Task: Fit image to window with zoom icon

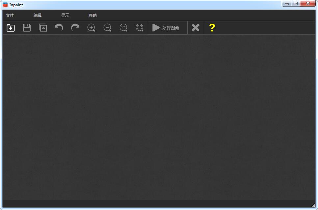Action: coord(140,28)
